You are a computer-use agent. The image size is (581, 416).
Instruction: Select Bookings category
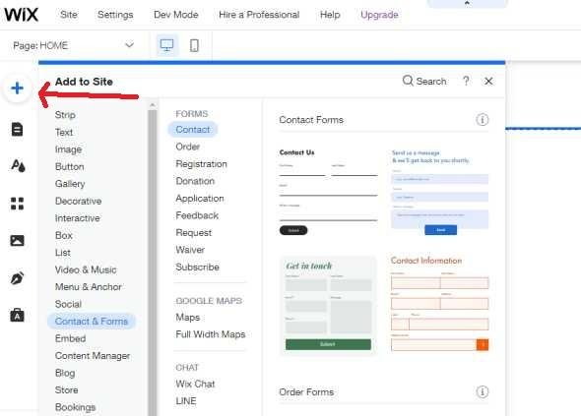pos(75,407)
